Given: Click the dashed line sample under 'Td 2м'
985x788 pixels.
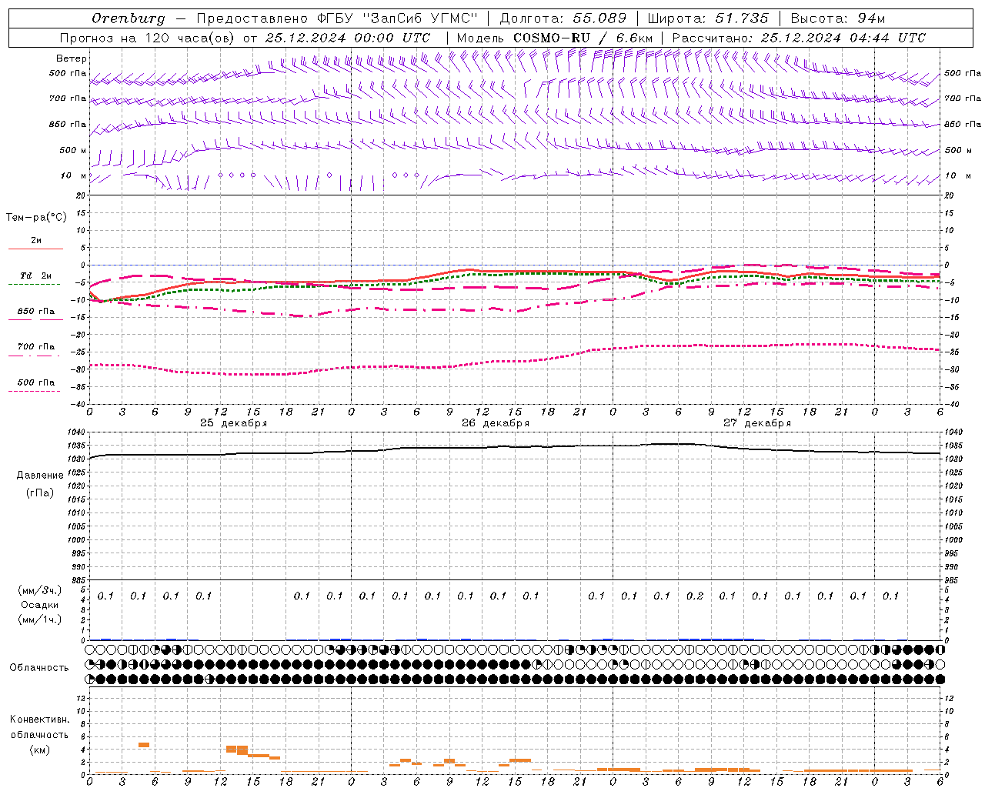Looking at the screenshot, I should pos(34,285).
